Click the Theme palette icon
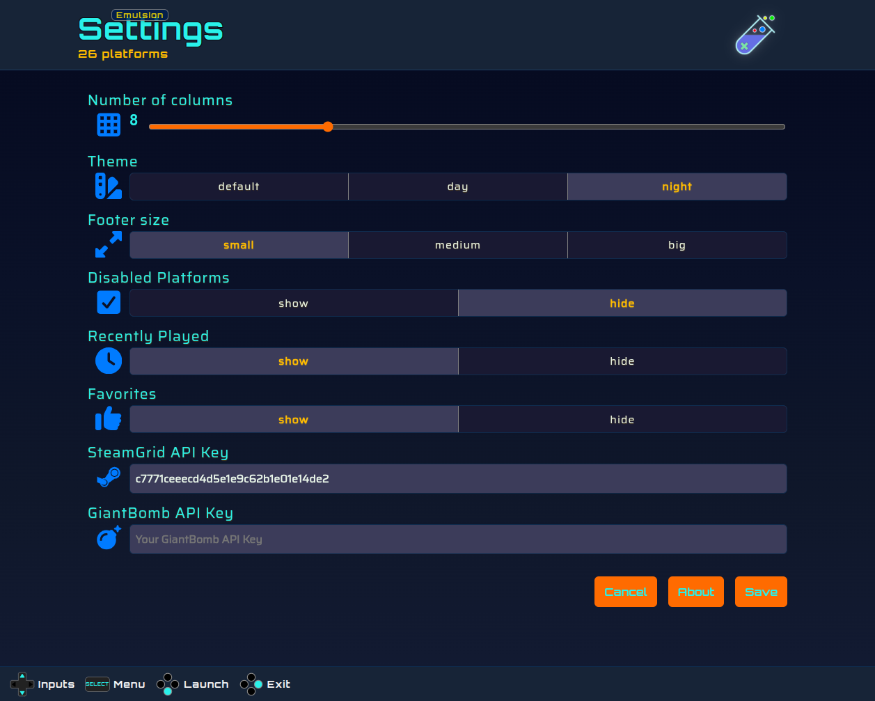The height and width of the screenshot is (701, 875). tap(109, 186)
